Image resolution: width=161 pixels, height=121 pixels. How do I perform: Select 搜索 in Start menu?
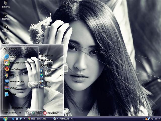coord(47,82)
